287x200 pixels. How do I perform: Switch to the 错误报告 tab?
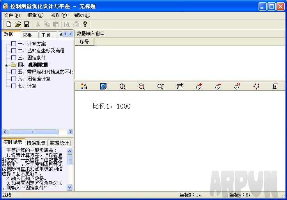(x=36, y=143)
